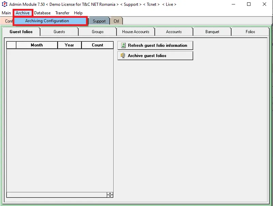Image resolution: width=273 pixels, height=206 pixels.
Task: Maximize the Admin Module window
Action: pos(249,4)
